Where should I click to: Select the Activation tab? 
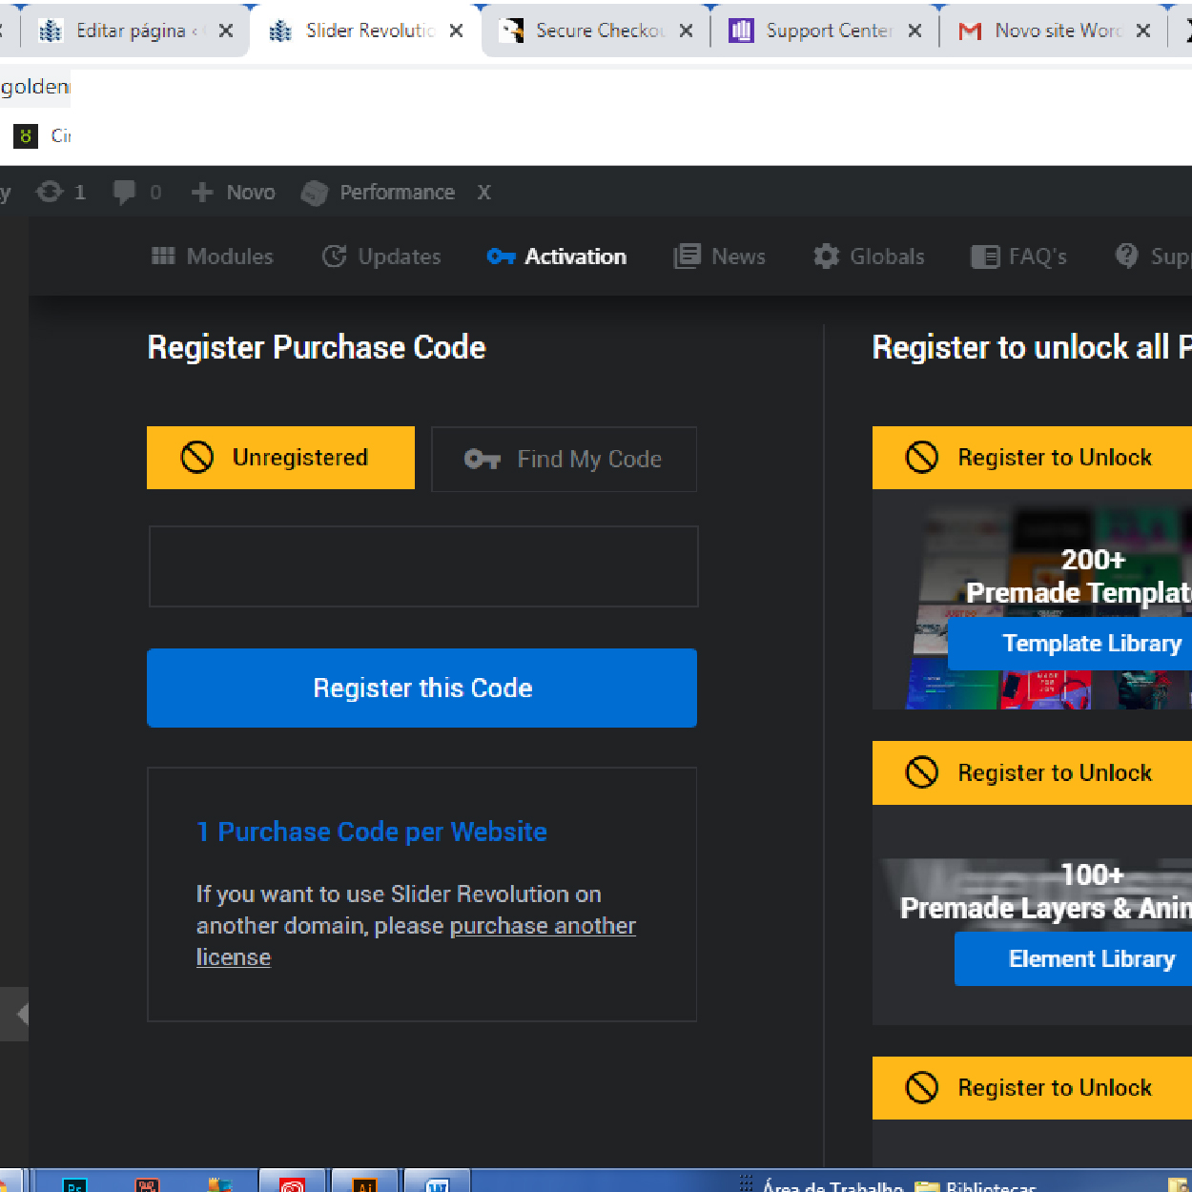coord(557,257)
